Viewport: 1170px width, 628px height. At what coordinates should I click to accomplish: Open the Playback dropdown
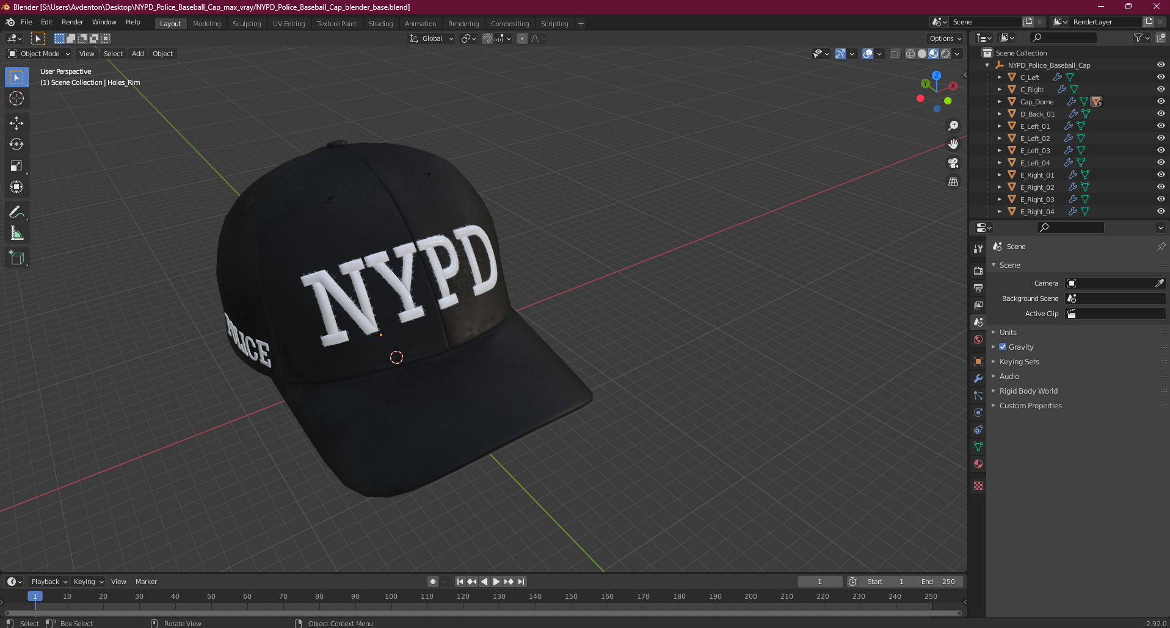(x=49, y=582)
